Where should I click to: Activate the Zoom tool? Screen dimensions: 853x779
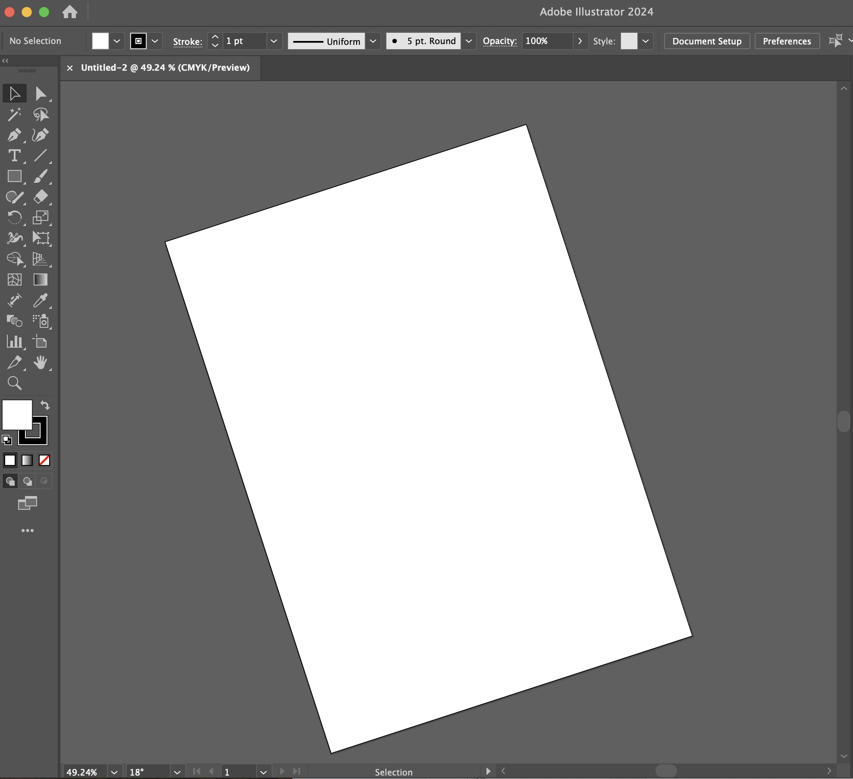coord(14,383)
